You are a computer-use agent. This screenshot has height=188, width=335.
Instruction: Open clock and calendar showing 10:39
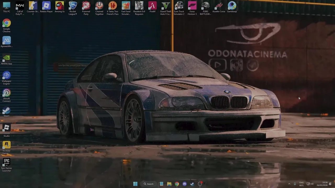pos(322,184)
